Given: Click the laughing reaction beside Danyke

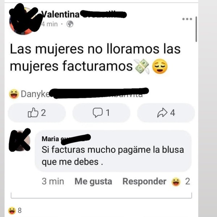Looking at the screenshot, I should (14, 94).
